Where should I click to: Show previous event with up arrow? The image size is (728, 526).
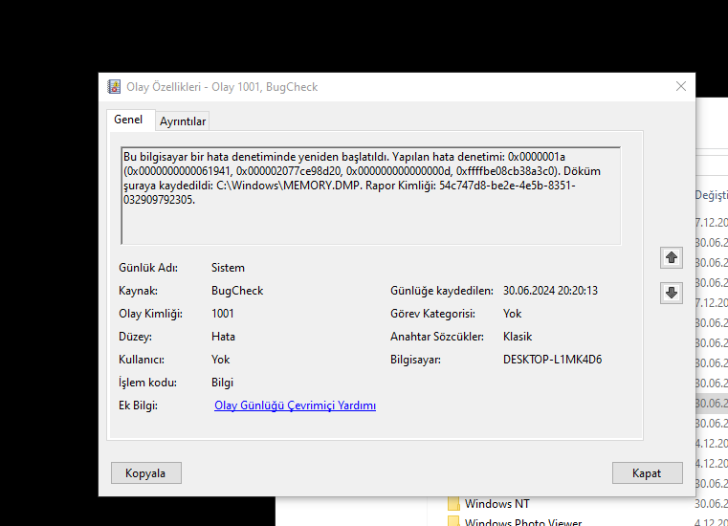[672, 257]
